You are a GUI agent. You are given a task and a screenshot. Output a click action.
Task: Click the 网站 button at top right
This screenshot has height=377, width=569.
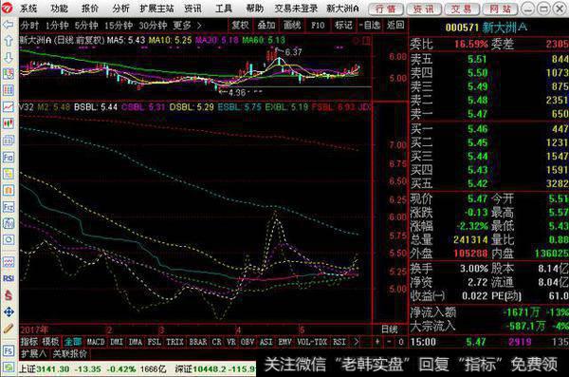point(500,9)
